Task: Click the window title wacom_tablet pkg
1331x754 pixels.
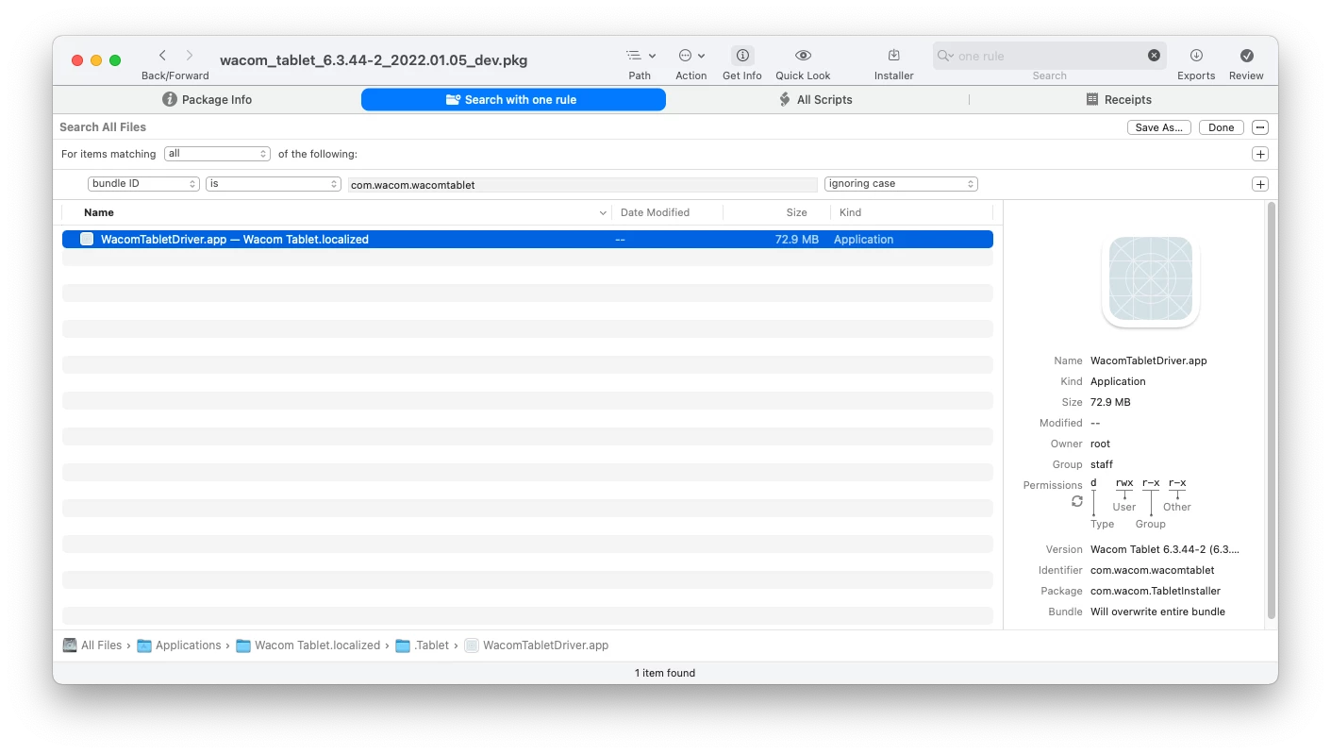Action: coord(374,60)
